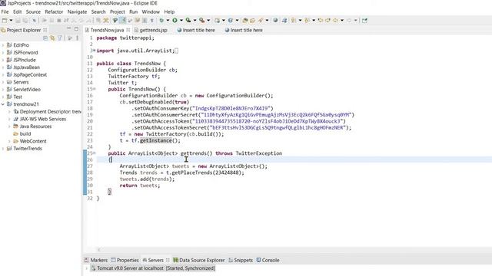Open the Project Explorer View Menu
492x276 pixels.
pos(77,38)
